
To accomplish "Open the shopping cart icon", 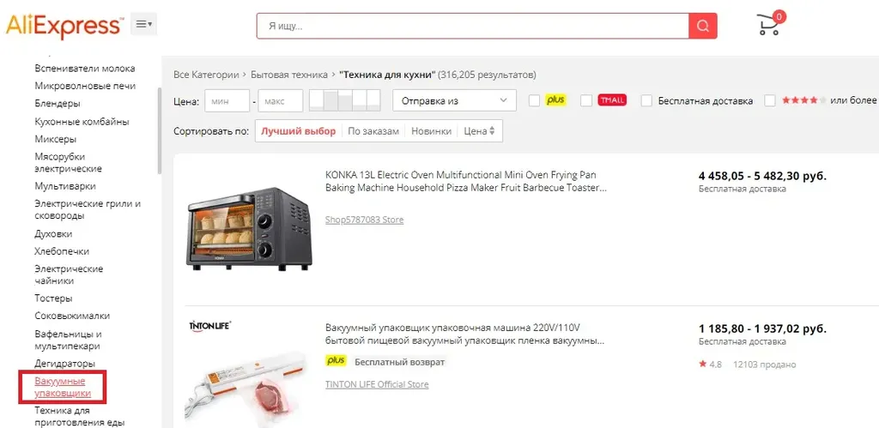I will tap(770, 23).
